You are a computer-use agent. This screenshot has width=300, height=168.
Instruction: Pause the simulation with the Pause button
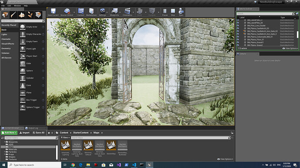[x=165, y=12]
